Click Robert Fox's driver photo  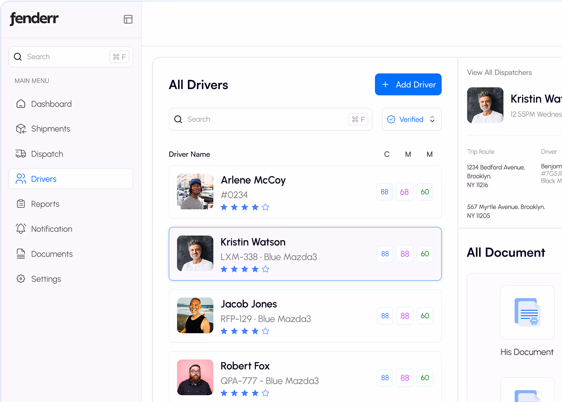click(195, 377)
